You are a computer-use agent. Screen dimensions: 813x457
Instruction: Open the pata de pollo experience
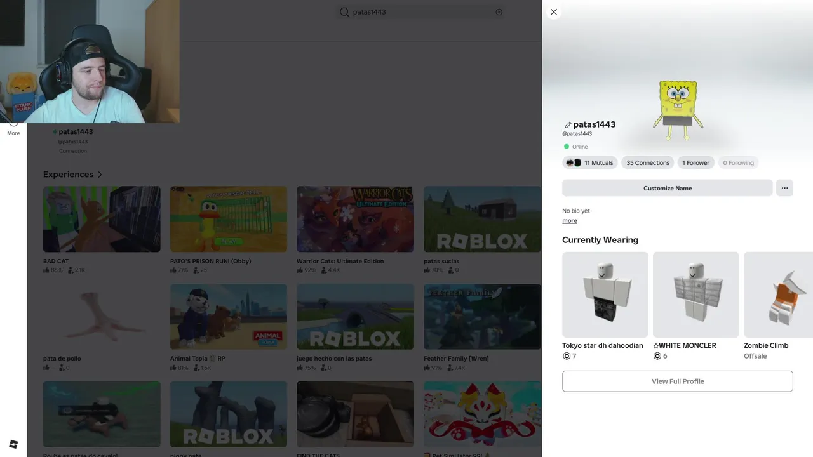102,317
